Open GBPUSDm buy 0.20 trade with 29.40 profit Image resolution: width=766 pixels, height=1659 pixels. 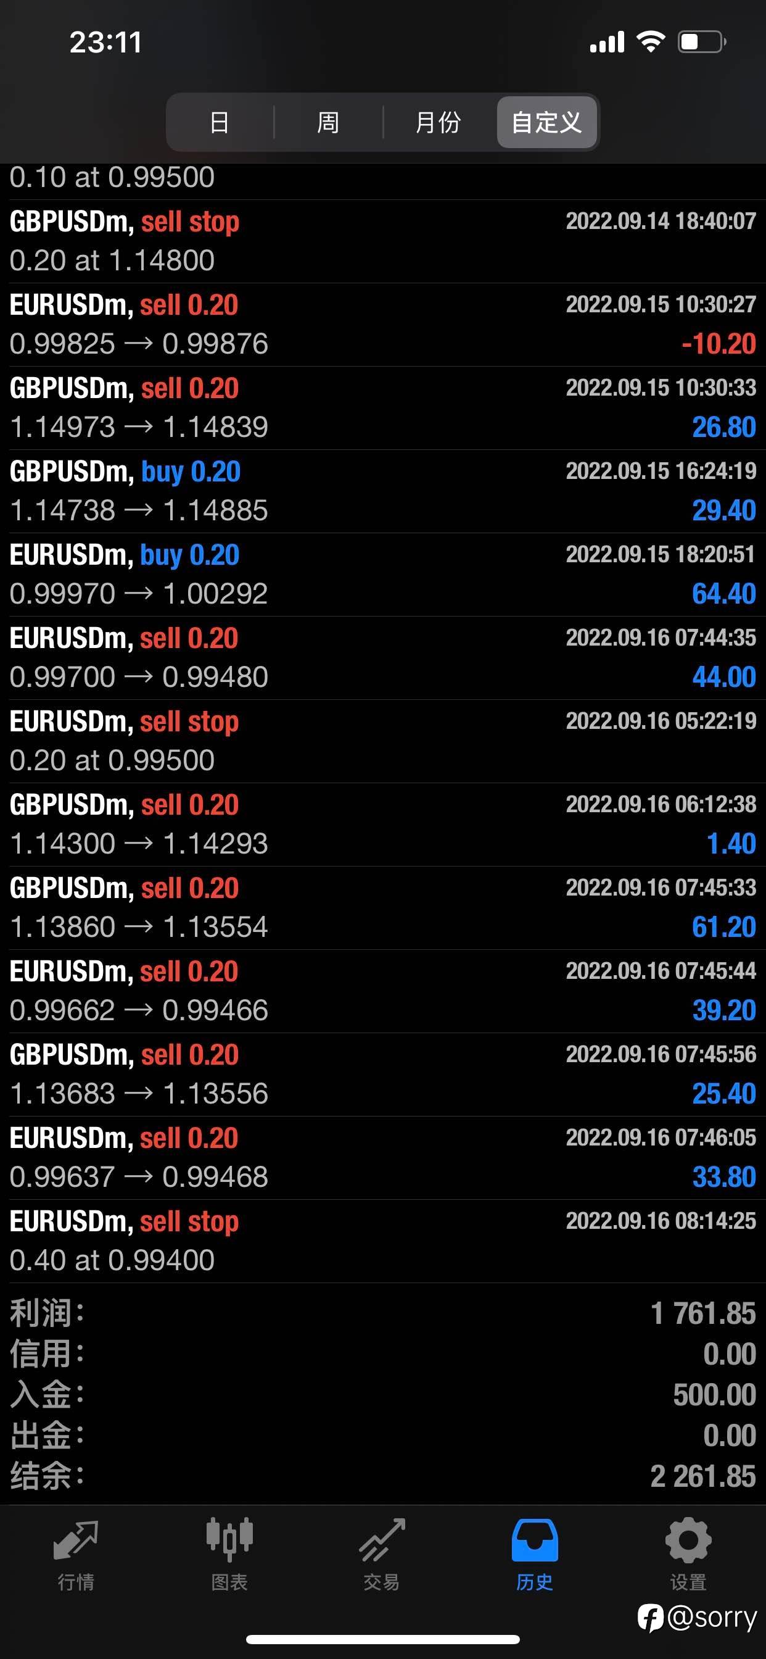tap(383, 491)
